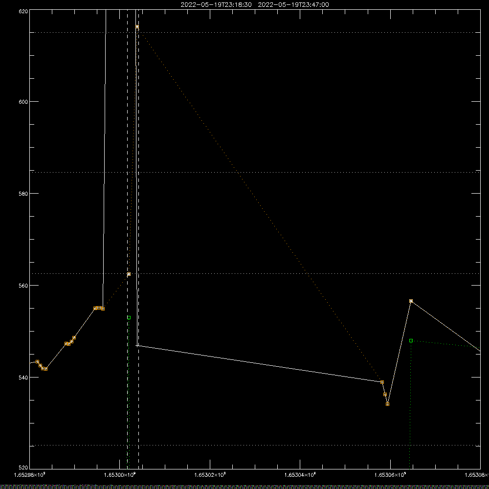Click the 1.65302×10⁹ x-axis label

tap(210, 475)
